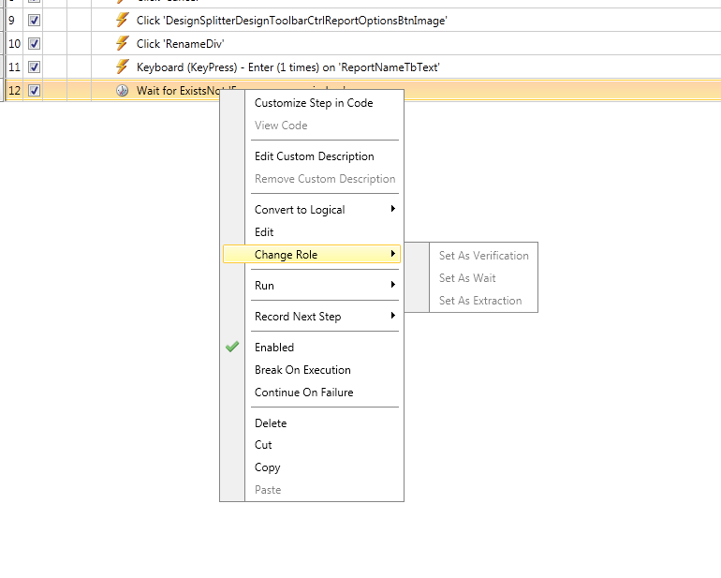
Task: Click the wait clock icon on step 12
Action: coord(122,91)
